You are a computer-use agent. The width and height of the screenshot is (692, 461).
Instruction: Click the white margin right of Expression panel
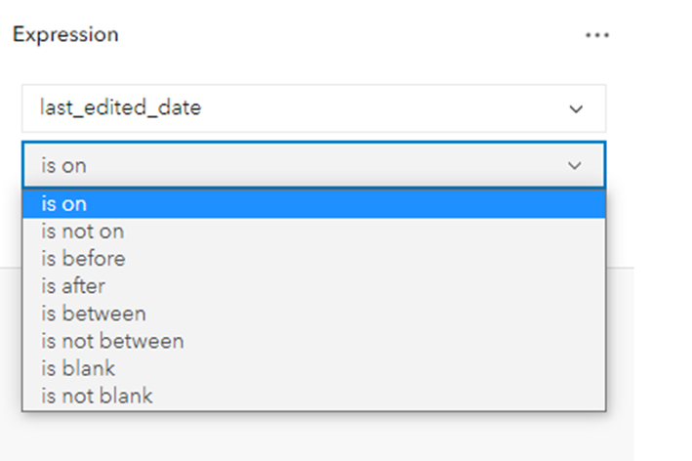click(662, 195)
